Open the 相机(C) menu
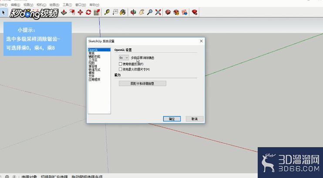Image resolution: width=323 pixels, height=178 pixels. click(x=41, y=5)
